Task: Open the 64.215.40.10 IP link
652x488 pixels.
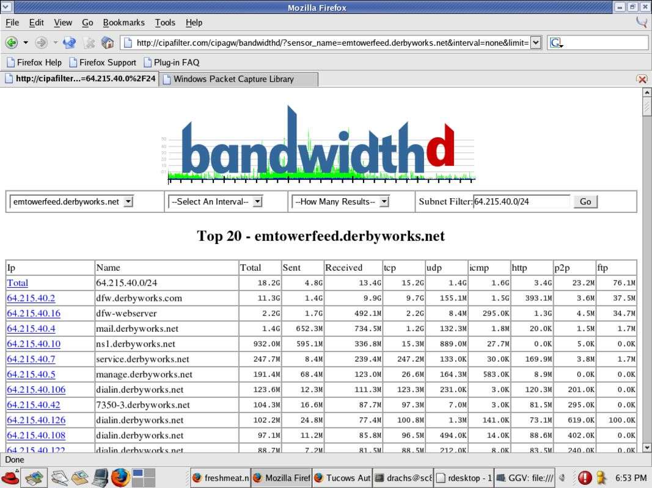Action: [x=33, y=344]
